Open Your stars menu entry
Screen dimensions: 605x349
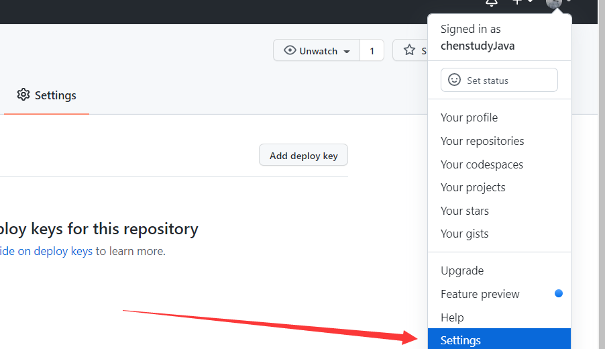click(499, 211)
